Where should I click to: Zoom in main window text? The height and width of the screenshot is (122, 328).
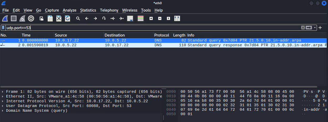[x=151, y=18]
